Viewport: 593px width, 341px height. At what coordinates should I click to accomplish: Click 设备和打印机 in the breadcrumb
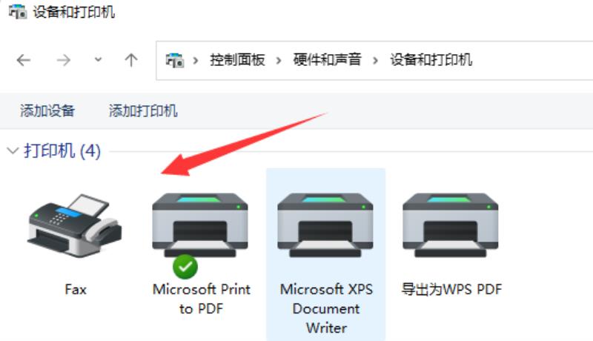[x=431, y=60]
